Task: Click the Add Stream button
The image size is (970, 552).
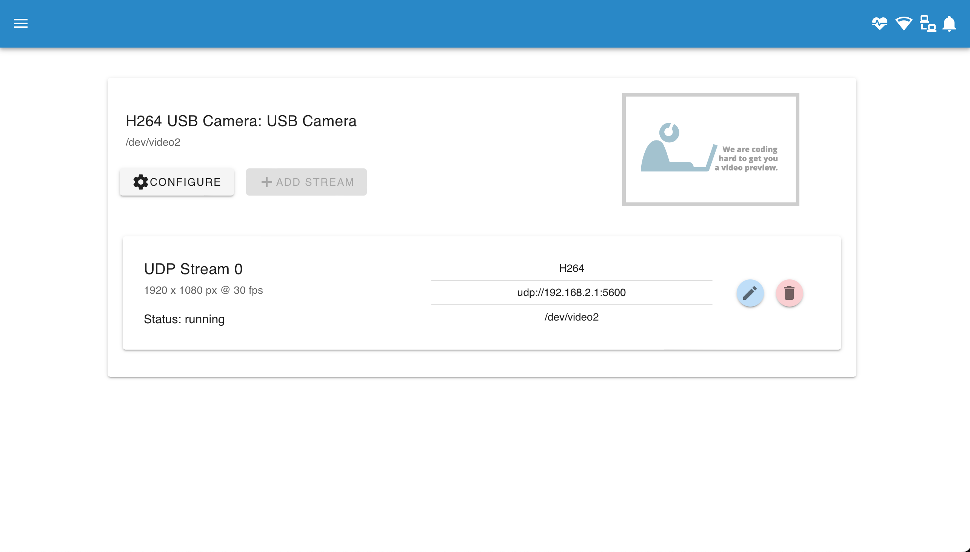Action: [x=306, y=182]
